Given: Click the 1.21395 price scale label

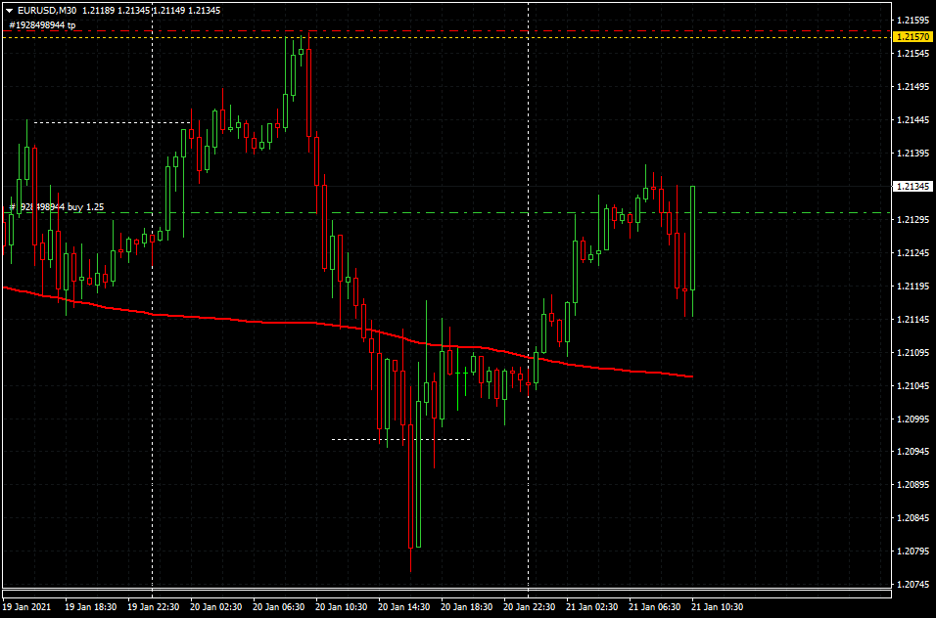Looking at the screenshot, I should [913, 154].
